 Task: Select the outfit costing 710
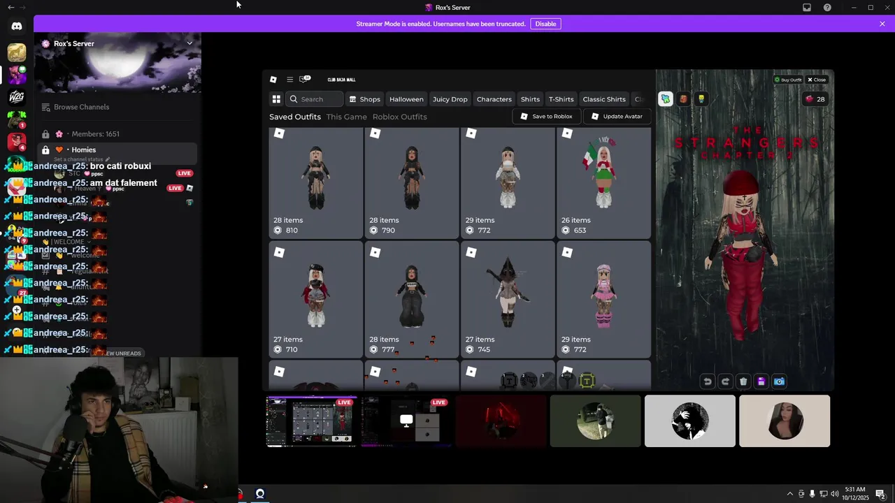click(x=316, y=300)
